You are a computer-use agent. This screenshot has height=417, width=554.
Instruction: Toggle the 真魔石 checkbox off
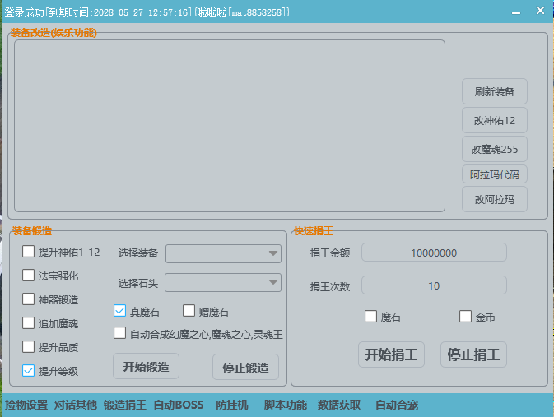click(x=119, y=311)
